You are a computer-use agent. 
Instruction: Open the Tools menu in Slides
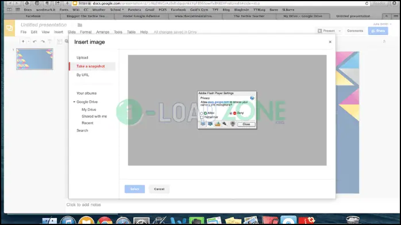(118, 32)
